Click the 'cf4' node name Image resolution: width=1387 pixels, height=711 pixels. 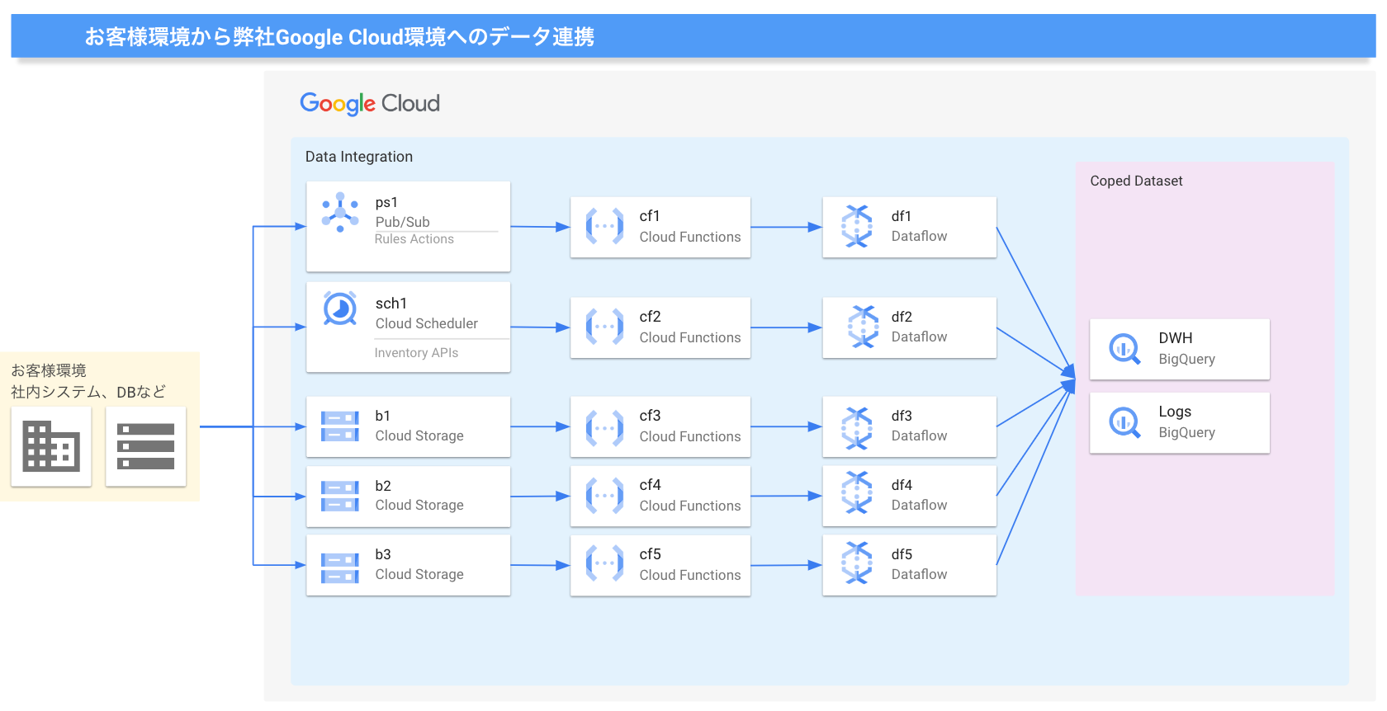(x=651, y=485)
